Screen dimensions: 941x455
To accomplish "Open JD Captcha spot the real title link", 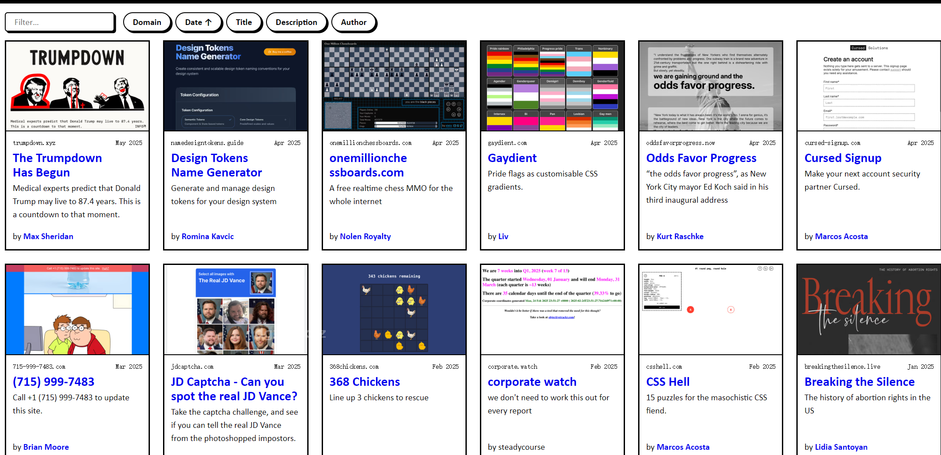I will coord(234,389).
